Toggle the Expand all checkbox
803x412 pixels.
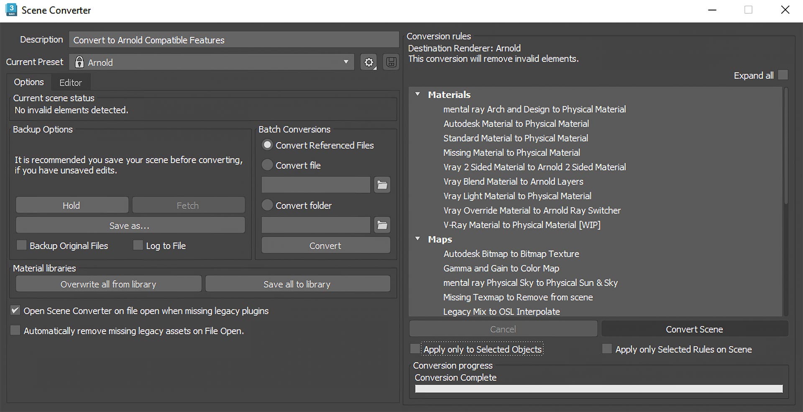point(783,75)
